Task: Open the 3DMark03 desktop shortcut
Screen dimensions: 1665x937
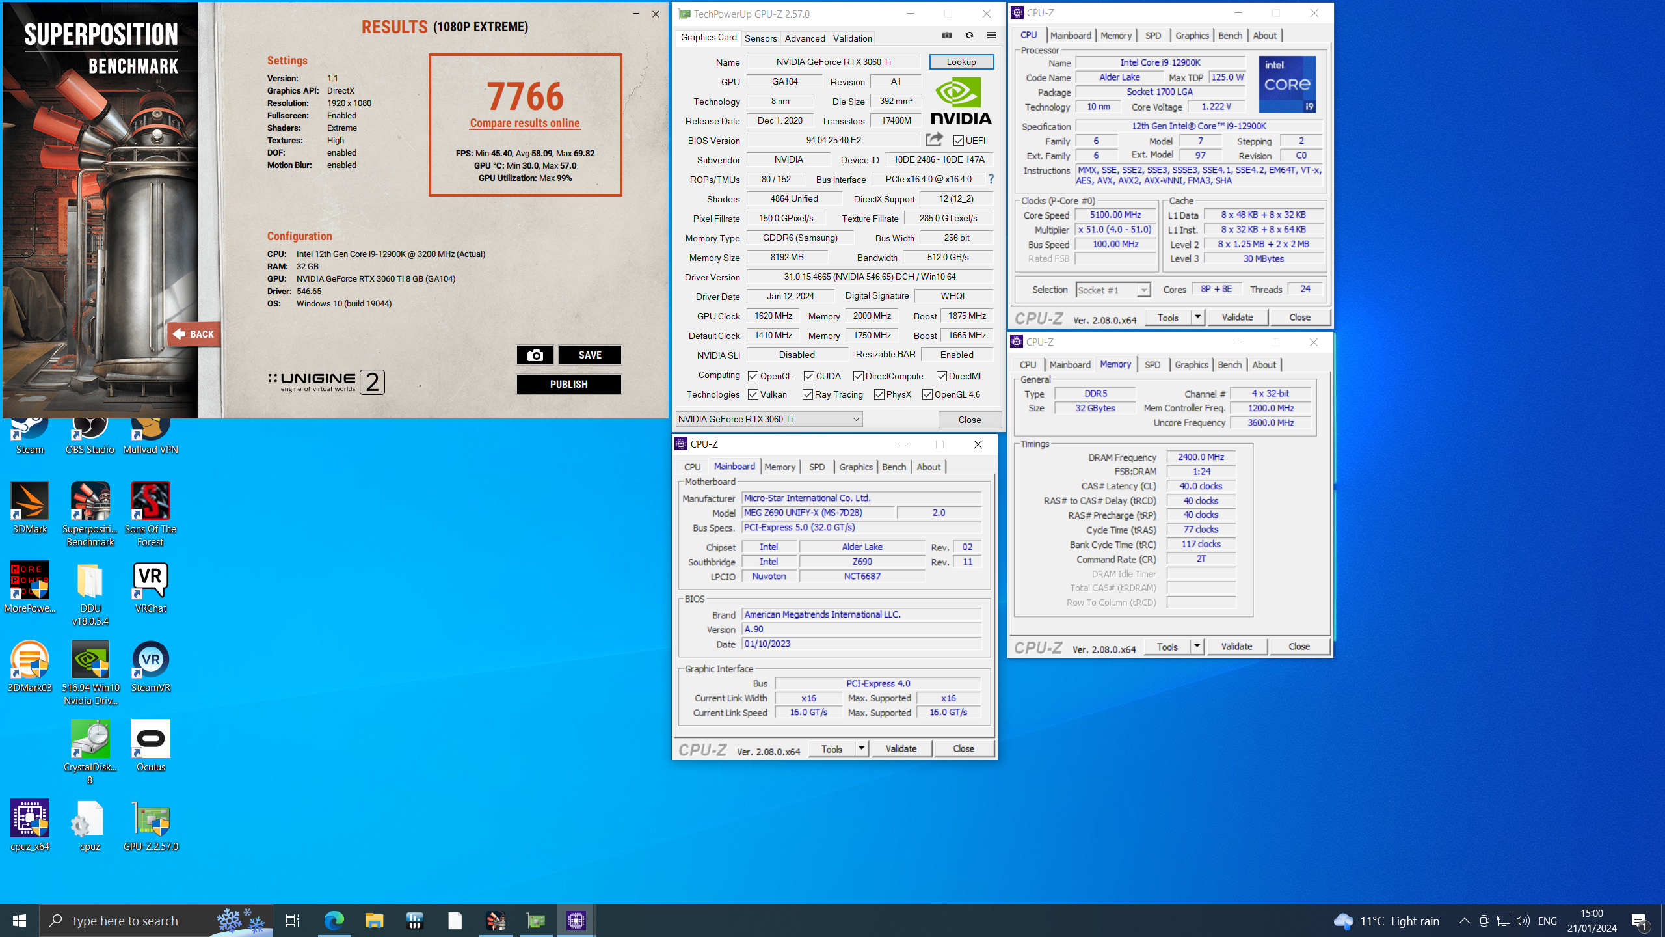Action: pos(30,667)
